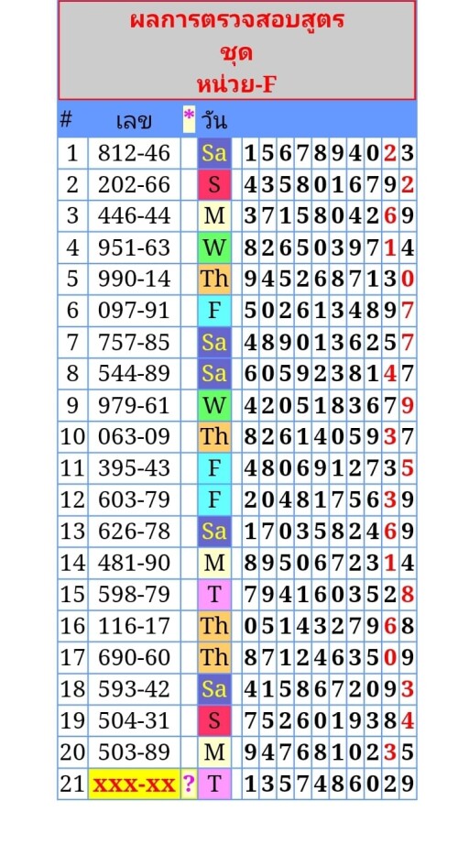Click the orange Th day cell in row 5
Viewport: 469px width, 856px height.
click(x=213, y=280)
